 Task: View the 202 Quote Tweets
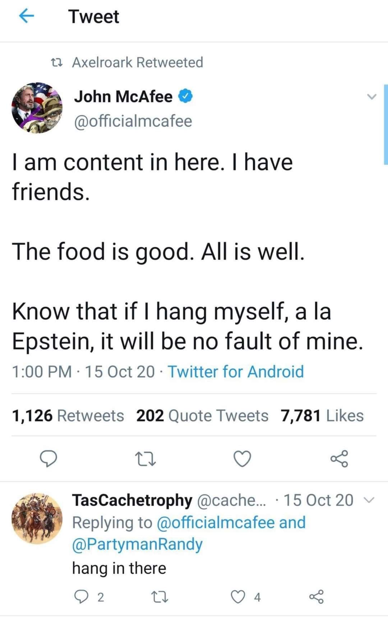202,416
